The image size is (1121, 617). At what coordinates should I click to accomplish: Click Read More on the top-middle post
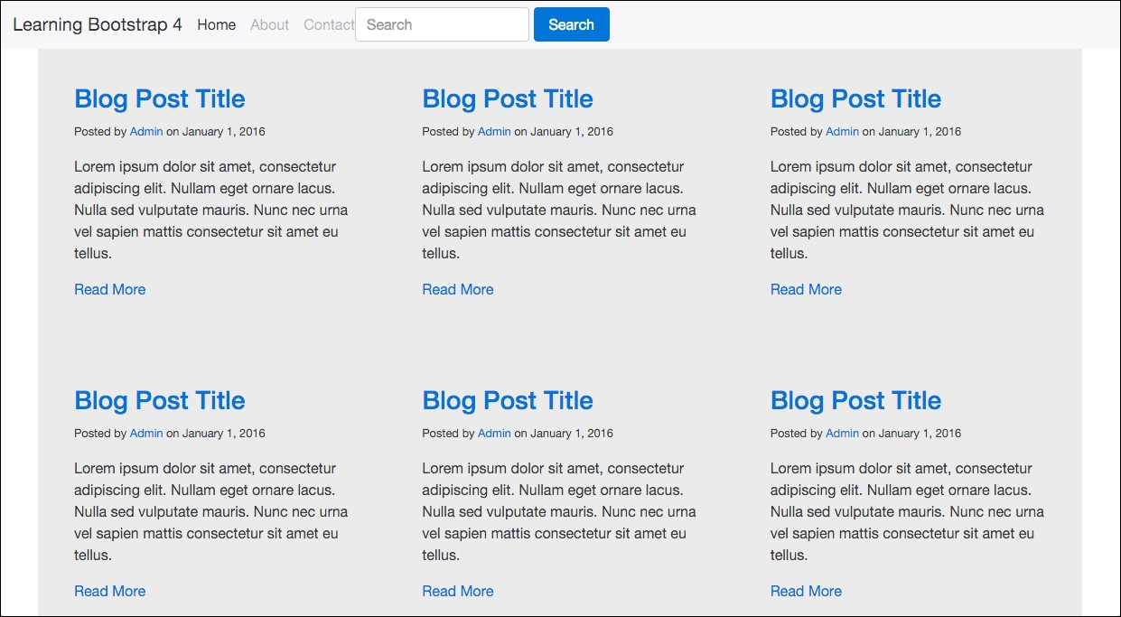(457, 289)
